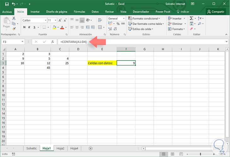Click Merge and Center icon
The height and width of the screenshot is (157, 230).
tap(100, 27)
